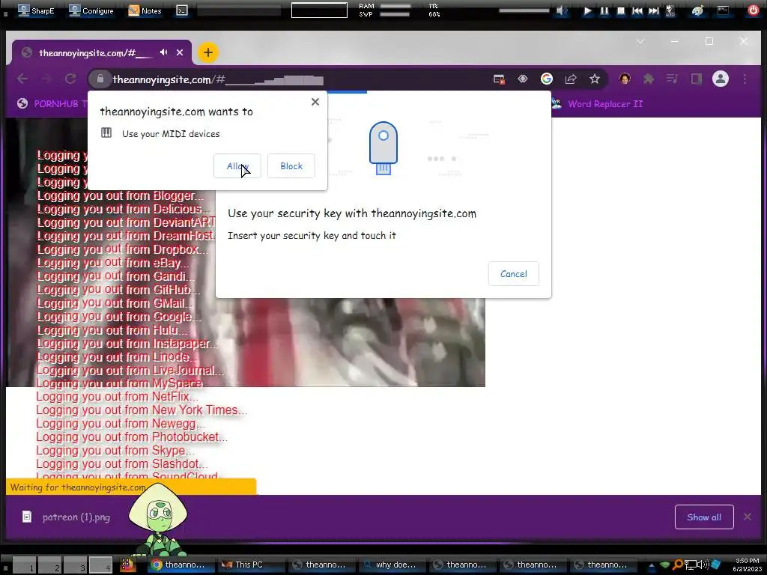Open the Word Replacer II bookmark
The height and width of the screenshot is (575, 767).
(597, 103)
